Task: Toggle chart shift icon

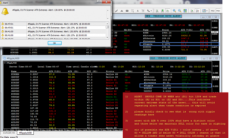Action: click(197, 11)
